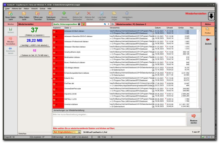Click the Neue Datenbank toolbar icon
The image size is (219, 143).
(11, 13)
